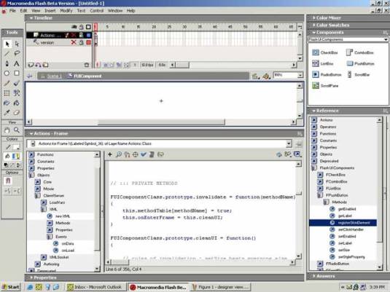Select the Rectangle tool
Screen dimensions: 390x292
(x=17, y=73)
